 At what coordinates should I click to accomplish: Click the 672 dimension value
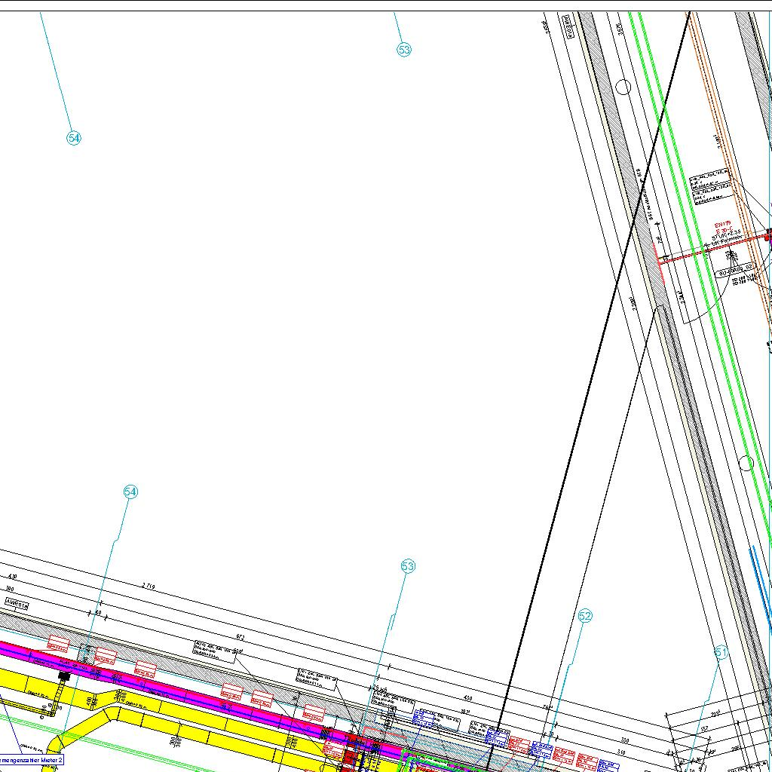tap(240, 638)
